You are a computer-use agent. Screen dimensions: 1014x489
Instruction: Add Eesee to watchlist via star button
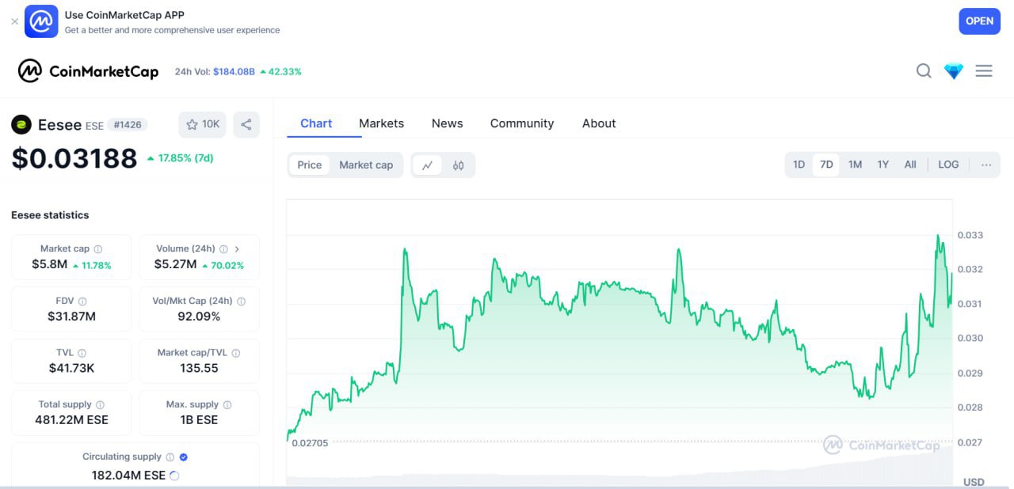pos(202,124)
